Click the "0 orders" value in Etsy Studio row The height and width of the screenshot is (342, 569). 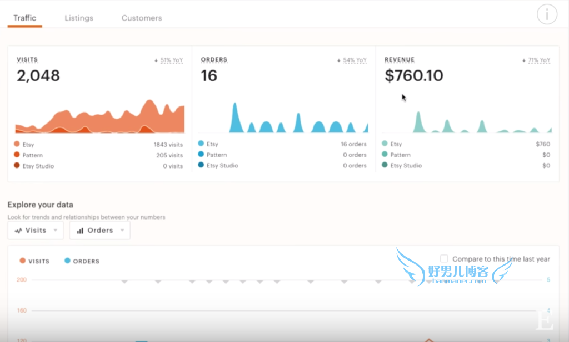pos(355,165)
